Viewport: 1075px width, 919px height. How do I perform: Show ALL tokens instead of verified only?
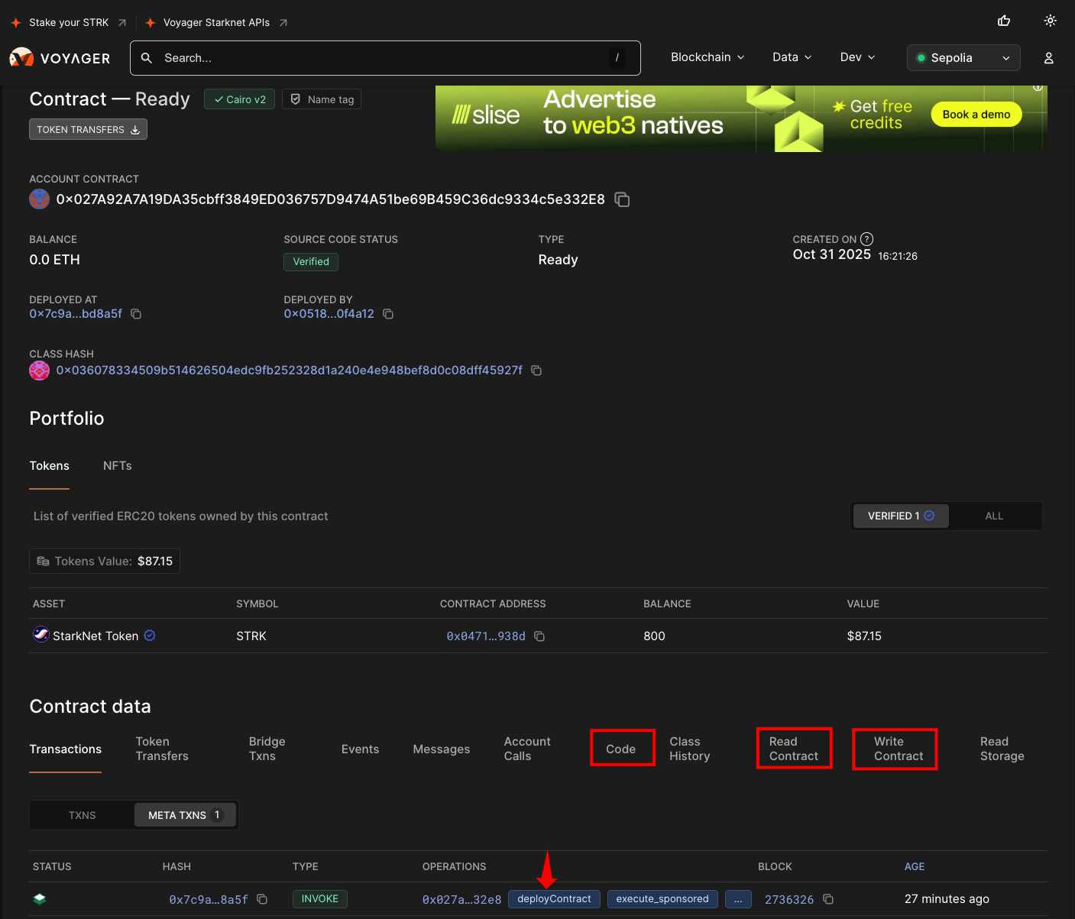point(994,516)
